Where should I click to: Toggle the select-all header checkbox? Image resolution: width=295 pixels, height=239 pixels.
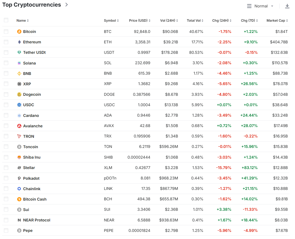[x=6, y=20]
